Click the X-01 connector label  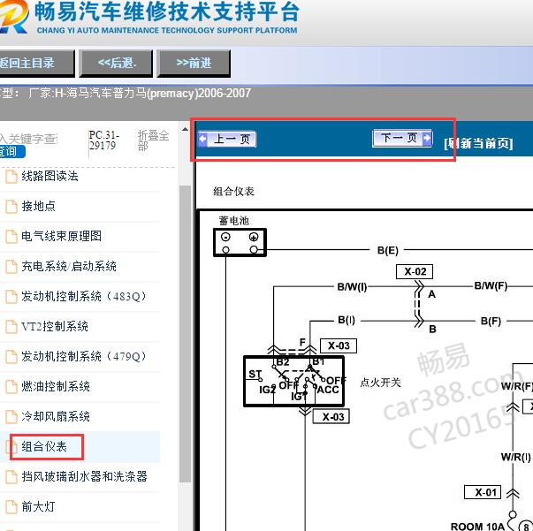coord(483,492)
